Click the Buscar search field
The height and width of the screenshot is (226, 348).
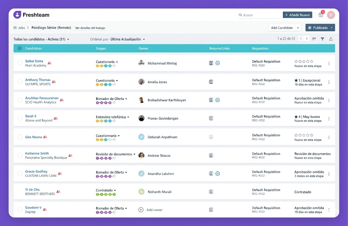(x=259, y=15)
